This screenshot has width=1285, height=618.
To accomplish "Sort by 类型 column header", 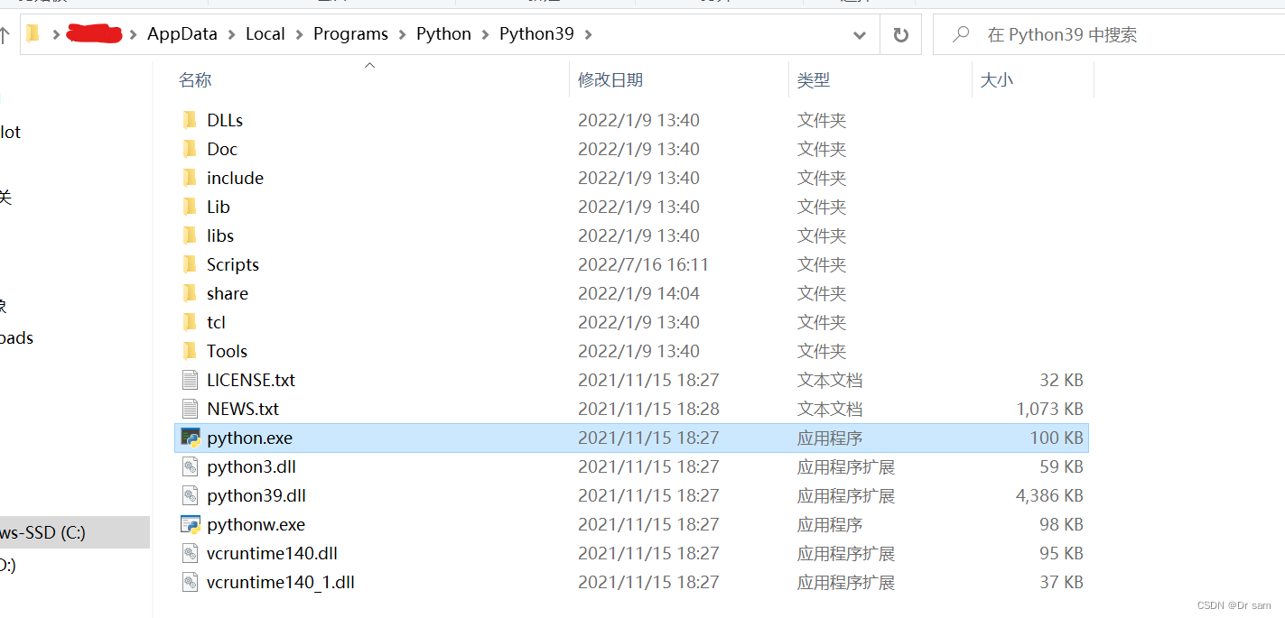I will click(x=814, y=79).
